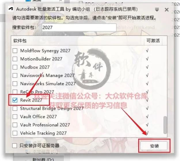Screen dimensions: 180x161
Task: Close the Autodesk activation tool window
Action: [166, 9]
